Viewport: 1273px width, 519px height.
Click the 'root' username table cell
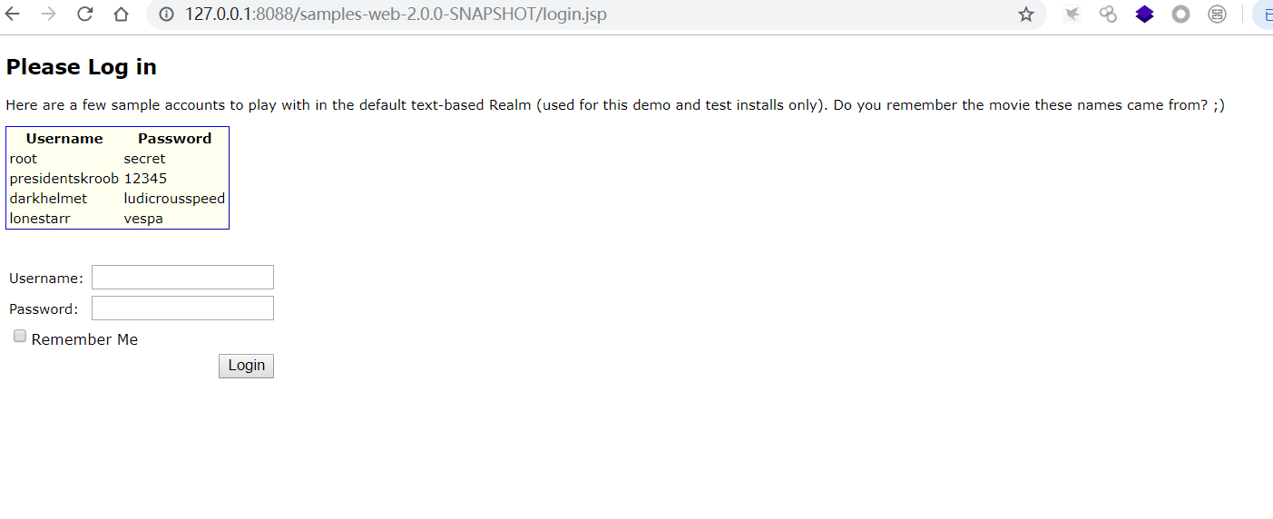click(24, 159)
